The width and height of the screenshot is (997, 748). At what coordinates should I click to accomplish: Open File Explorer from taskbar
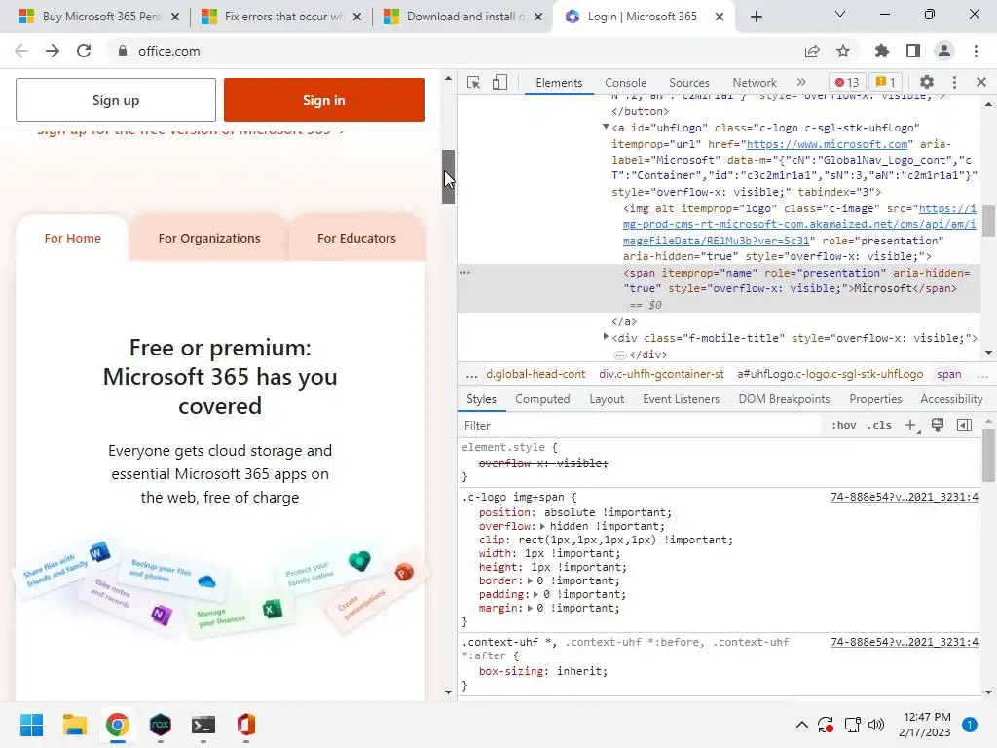click(x=74, y=725)
